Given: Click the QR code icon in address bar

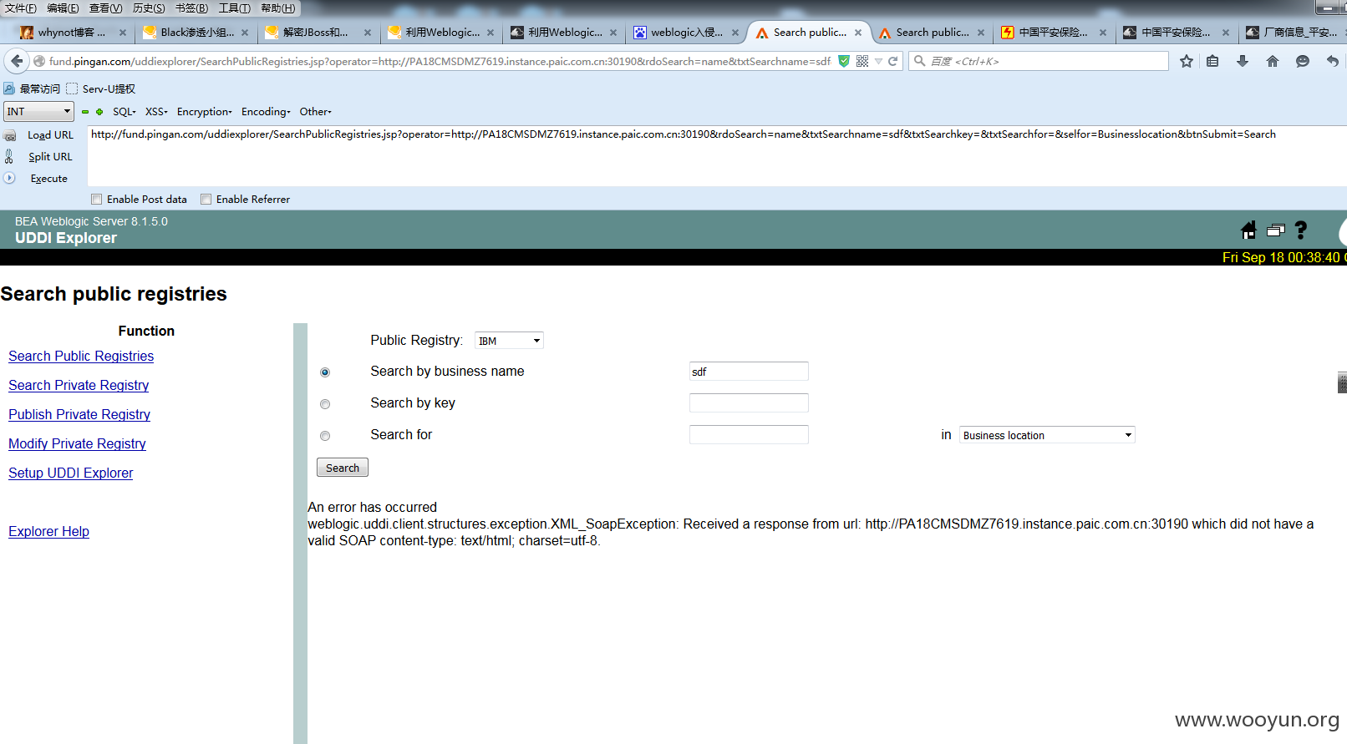Looking at the screenshot, I should point(862,61).
